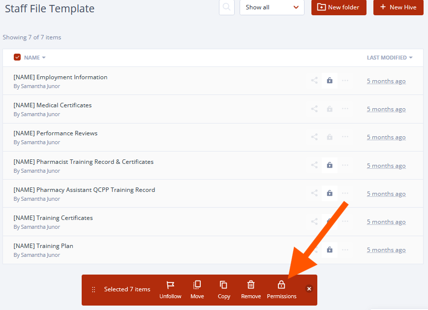Share the Performance Reviews item
Image resolution: width=428 pixels, height=310 pixels.
314,137
